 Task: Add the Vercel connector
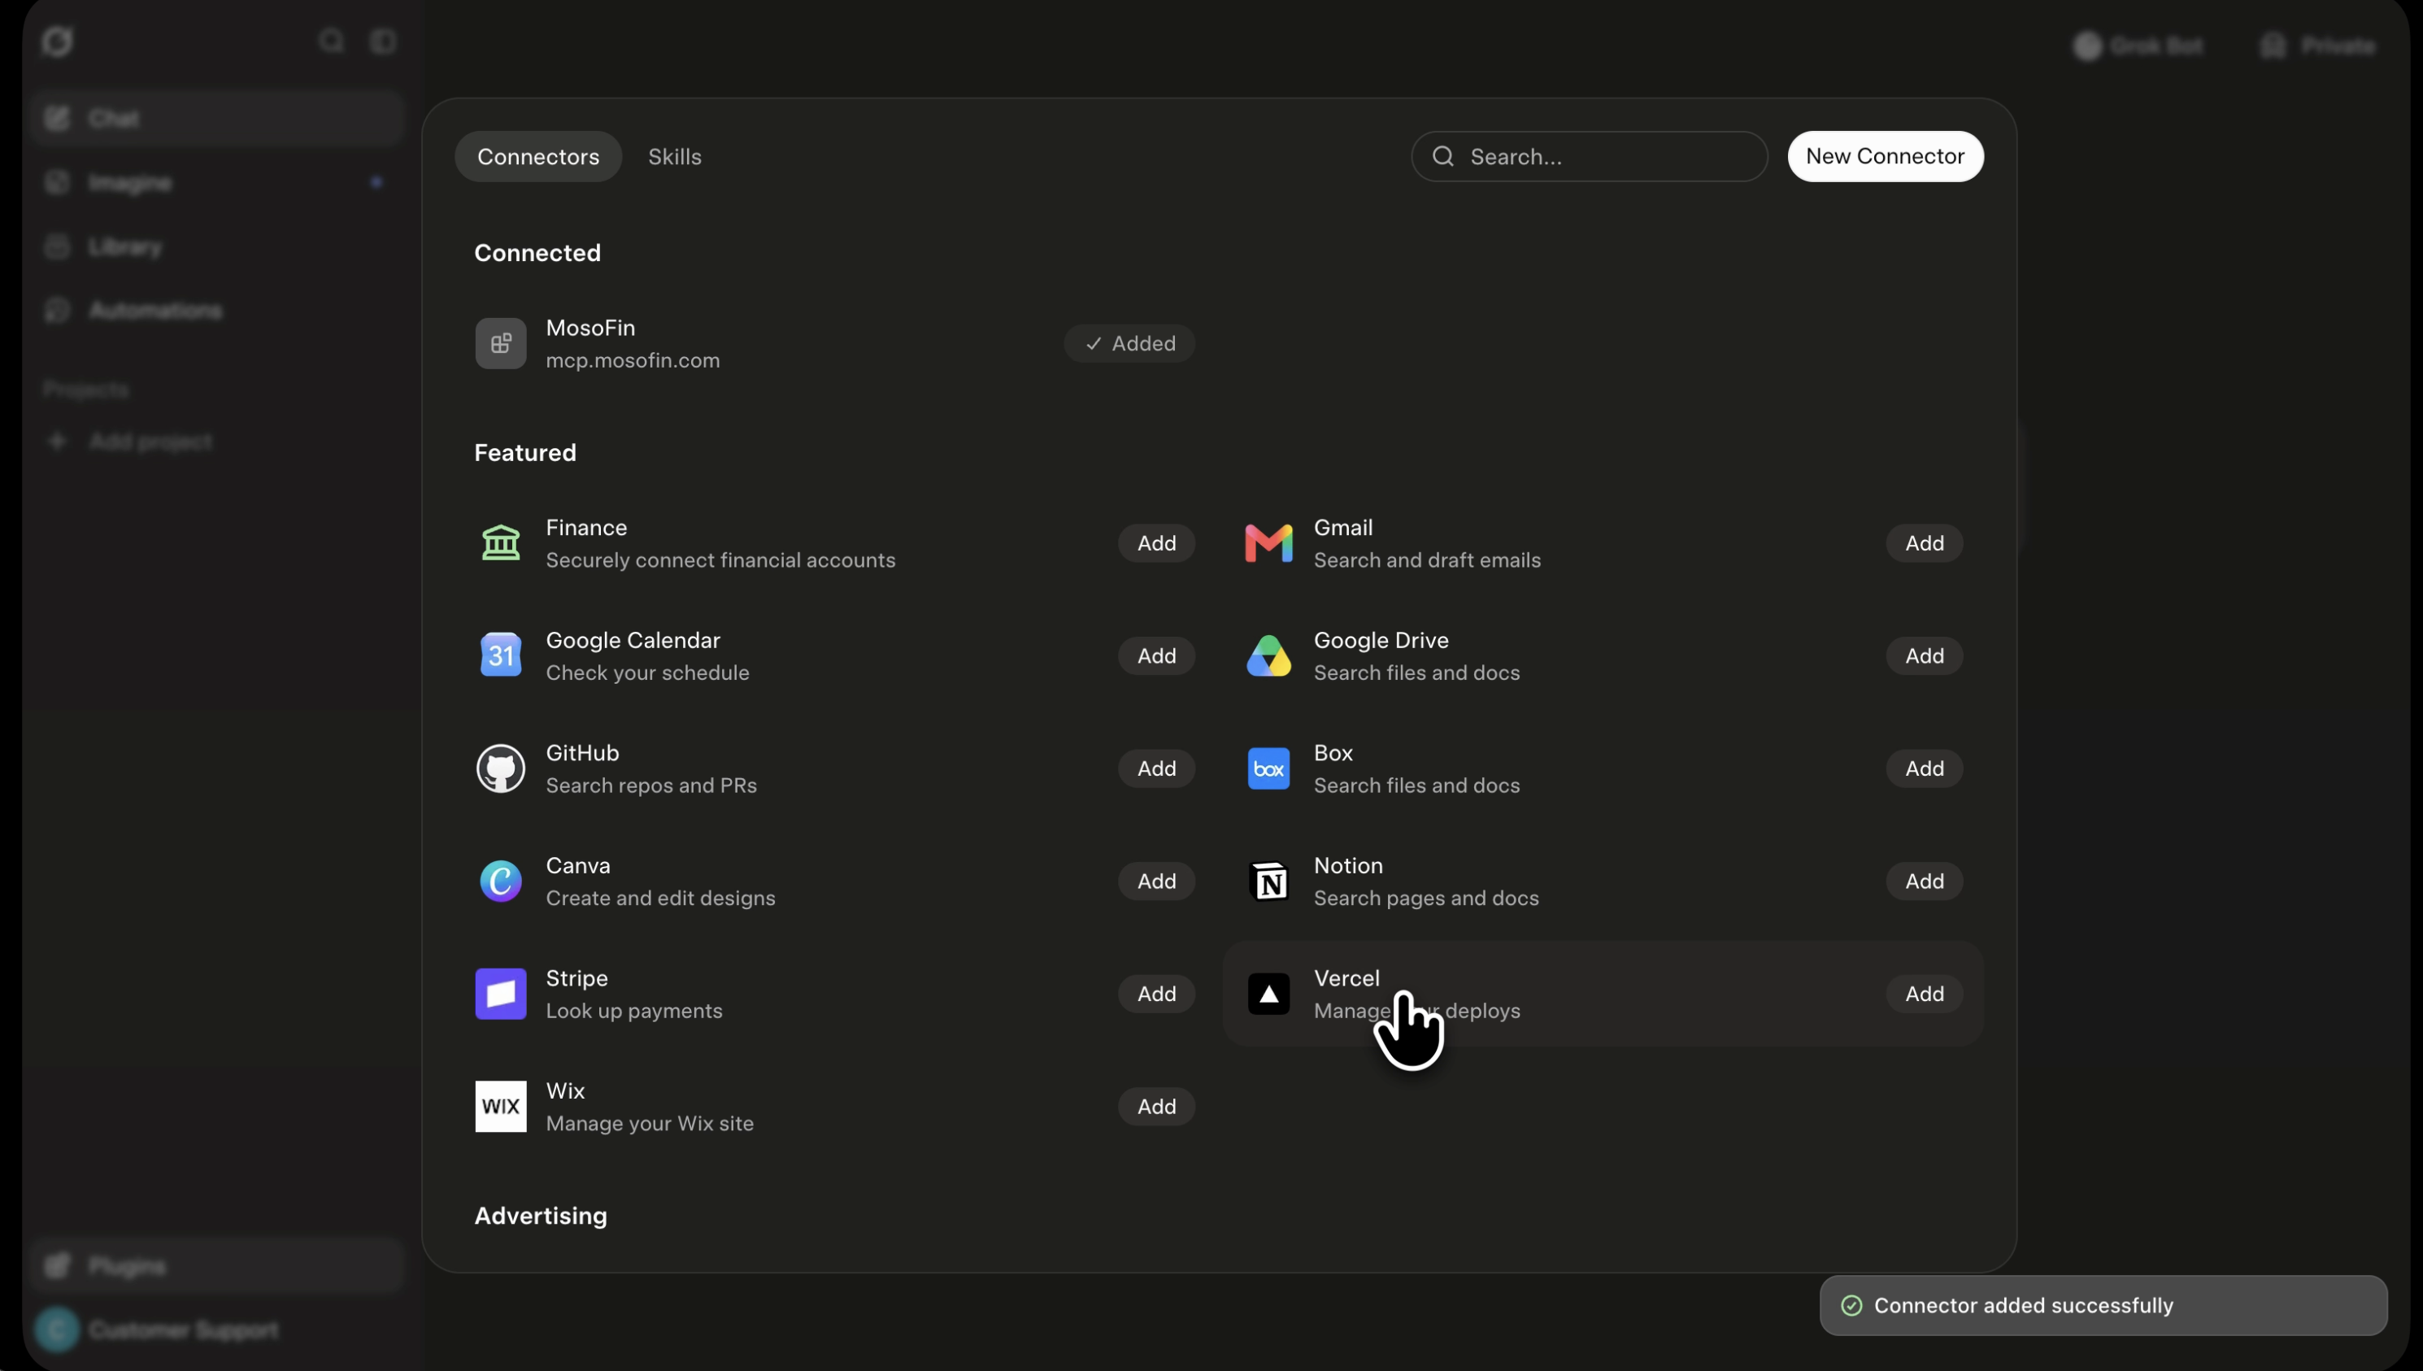tap(1924, 995)
